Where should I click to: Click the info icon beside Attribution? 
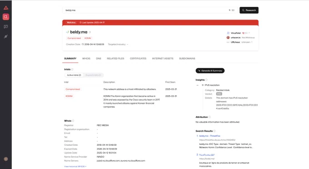tap(209, 117)
